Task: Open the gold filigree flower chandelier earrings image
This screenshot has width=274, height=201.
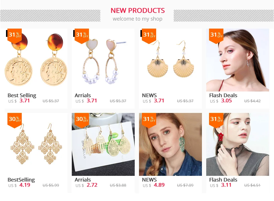Action: 36,144
